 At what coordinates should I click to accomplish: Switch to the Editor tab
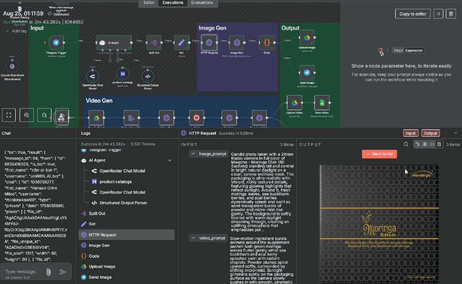tap(149, 2)
